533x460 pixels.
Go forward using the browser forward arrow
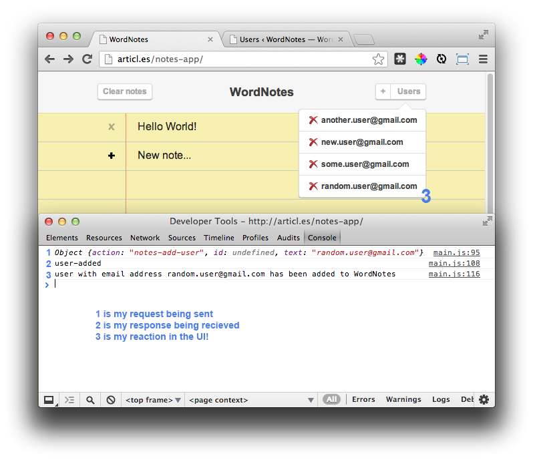pyautogui.click(x=68, y=59)
